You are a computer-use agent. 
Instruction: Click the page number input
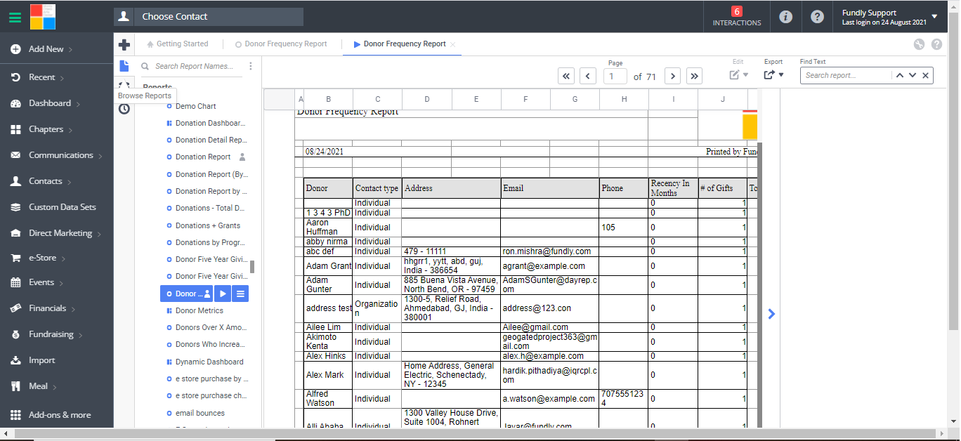point(615,77)
